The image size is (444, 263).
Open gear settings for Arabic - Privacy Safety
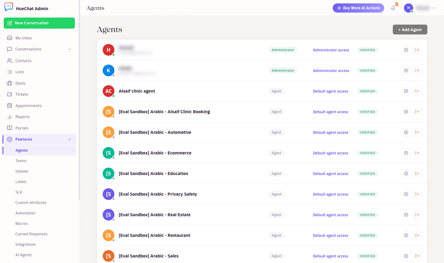(x=406, y=194)
